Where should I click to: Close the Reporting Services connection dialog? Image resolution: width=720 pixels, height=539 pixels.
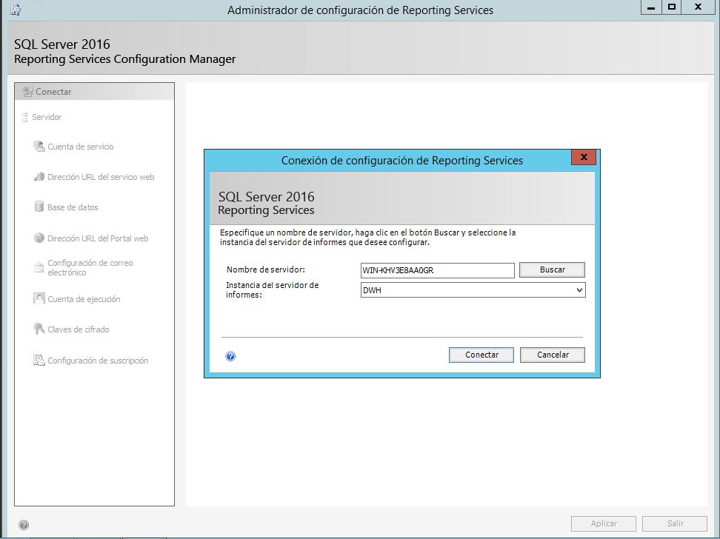click(584, 158)
